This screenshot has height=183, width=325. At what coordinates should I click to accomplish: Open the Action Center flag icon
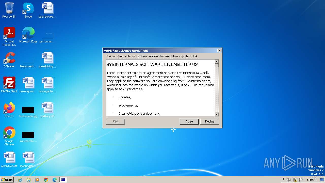click(x=301, y=180)
